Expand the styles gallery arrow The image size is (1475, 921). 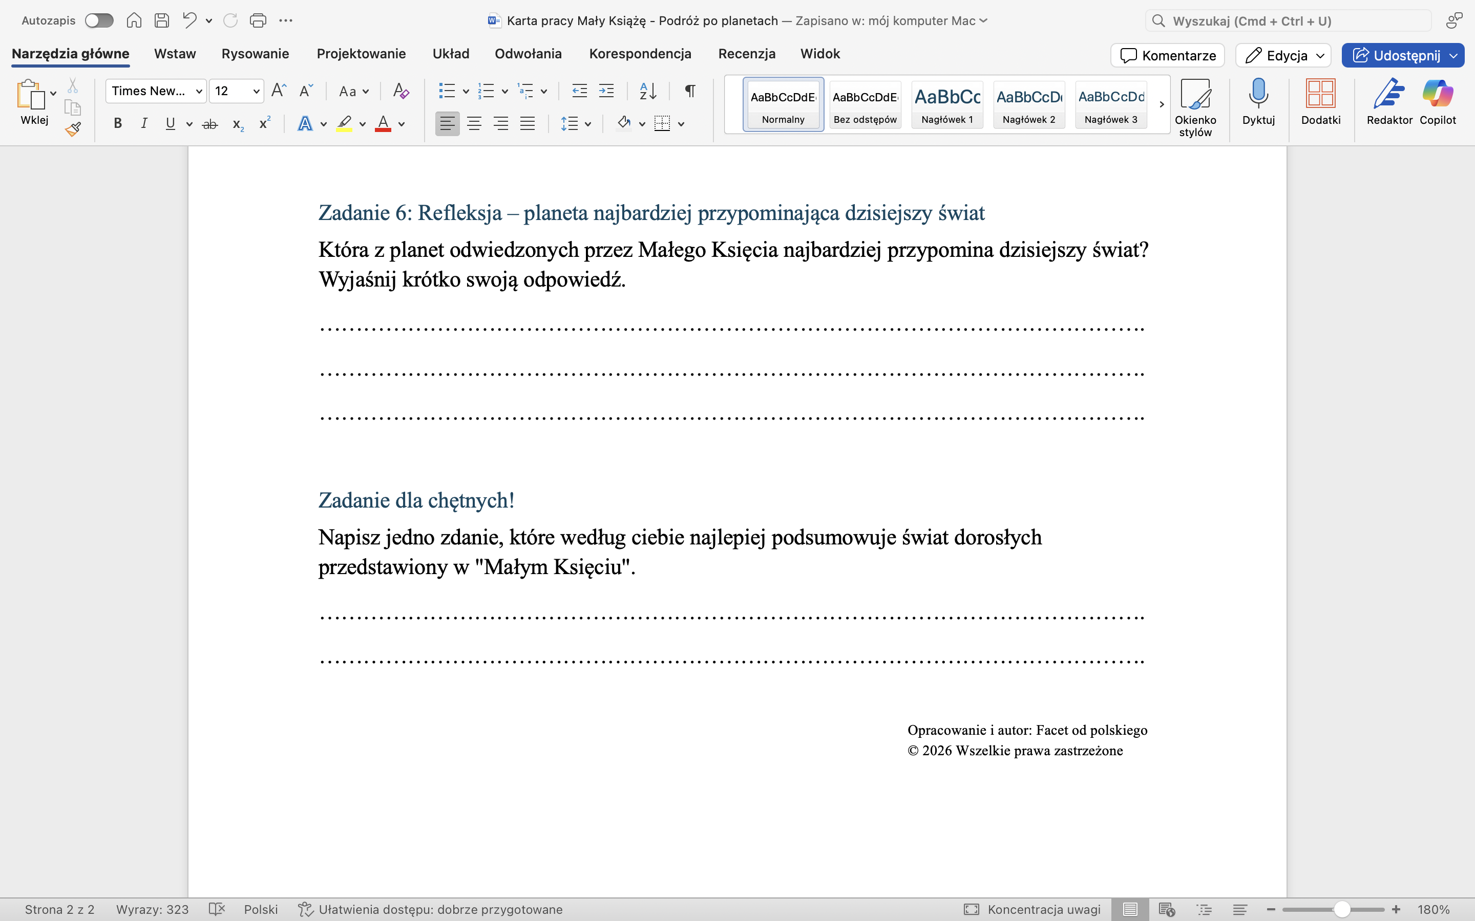point(1161,104)
